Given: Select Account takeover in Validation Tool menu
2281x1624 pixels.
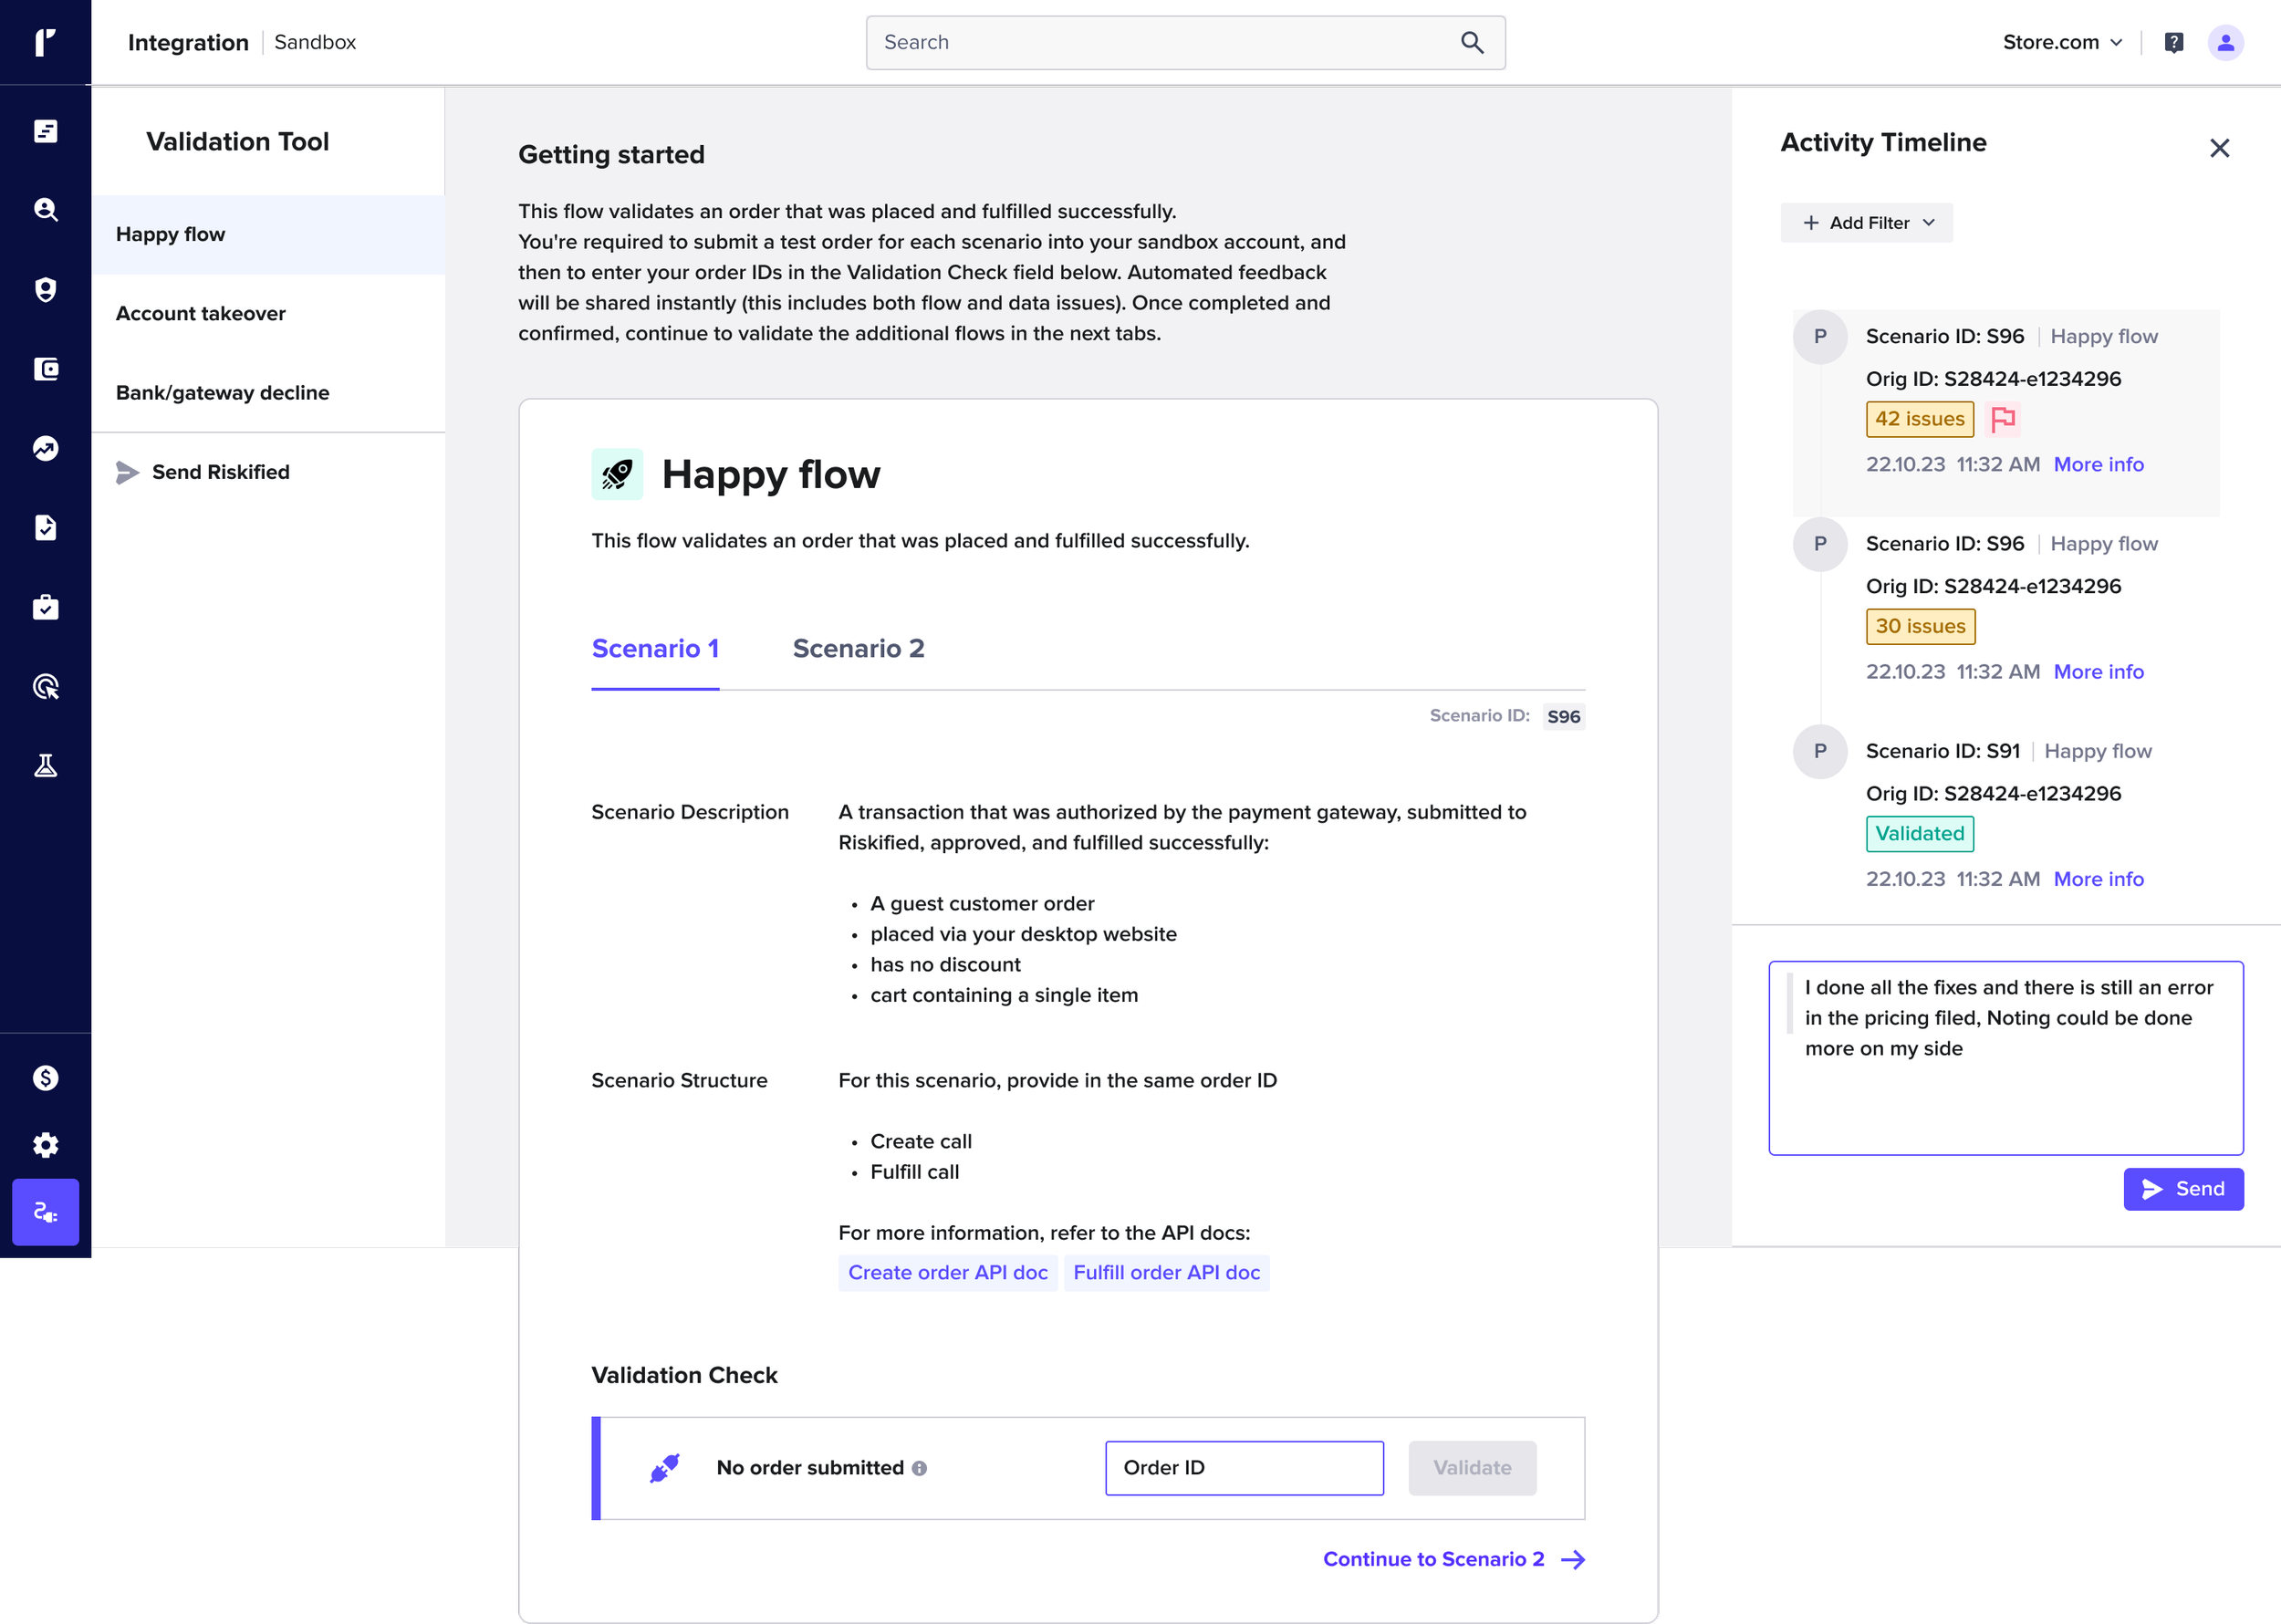Looking at the screenshot, I should [x=201, y=314].
